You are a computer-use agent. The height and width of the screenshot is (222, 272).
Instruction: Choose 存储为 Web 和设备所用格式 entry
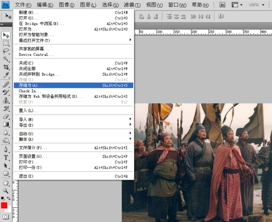pos(73,97)
